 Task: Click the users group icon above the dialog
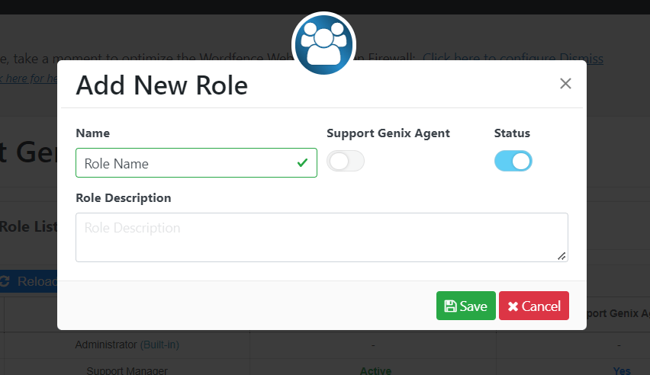(x=323, y=43)
